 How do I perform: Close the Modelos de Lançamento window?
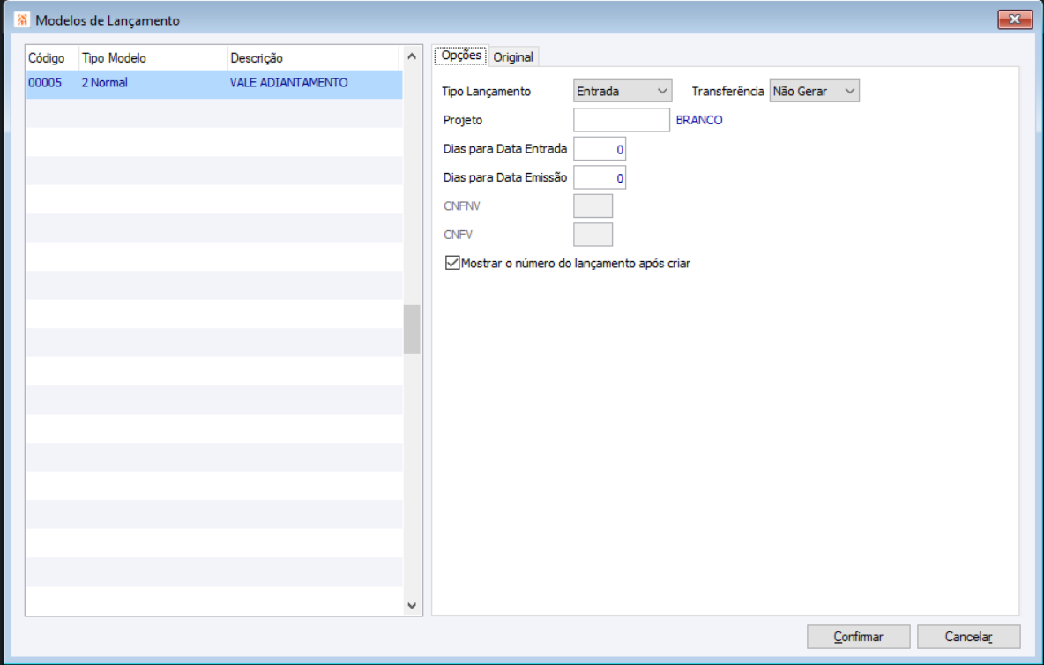pyautogui.click(x=1015, y=19)
